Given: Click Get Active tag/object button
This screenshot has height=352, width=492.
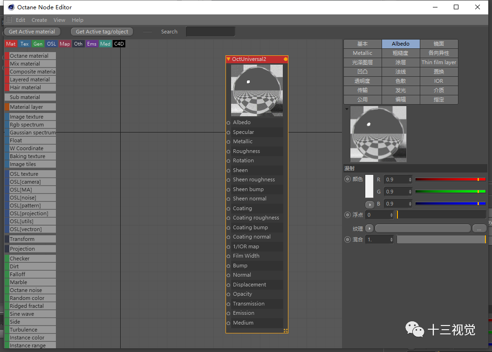Looking at the screenshot, I should click(x=102, y=32).
